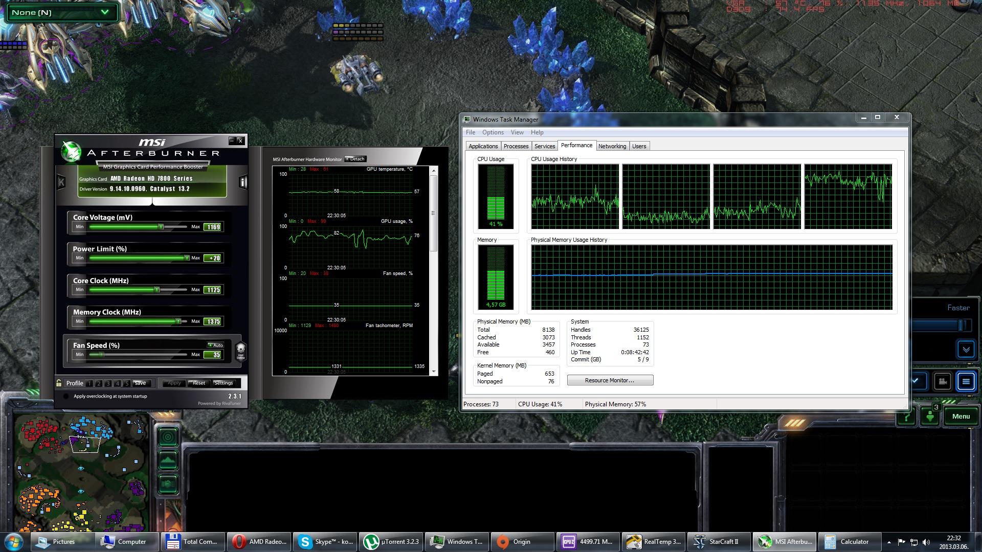Toggle the Fan Speed Auto option

215,345
